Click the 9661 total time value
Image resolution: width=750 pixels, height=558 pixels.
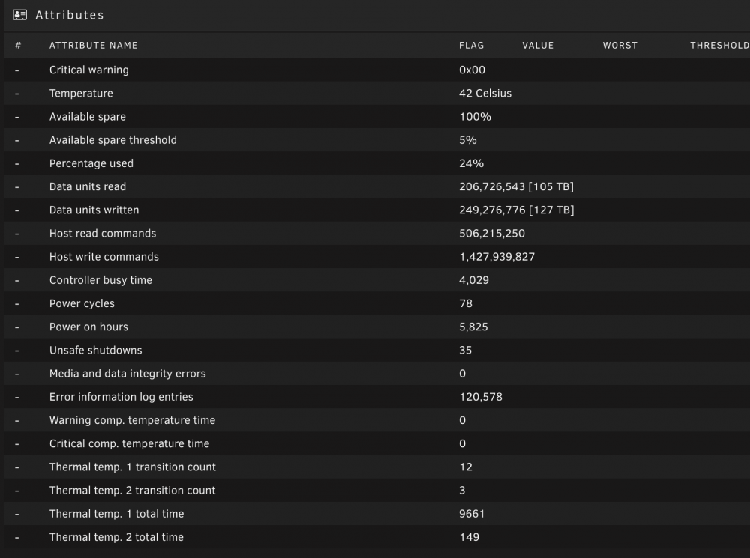472,514
